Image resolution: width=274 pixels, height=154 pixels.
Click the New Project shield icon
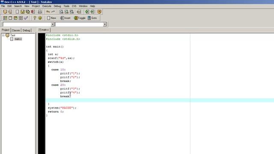point(5,12)
